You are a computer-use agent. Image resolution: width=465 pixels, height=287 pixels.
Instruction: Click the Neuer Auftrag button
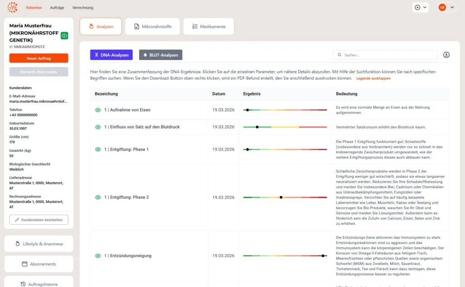(x=39, y=58)
